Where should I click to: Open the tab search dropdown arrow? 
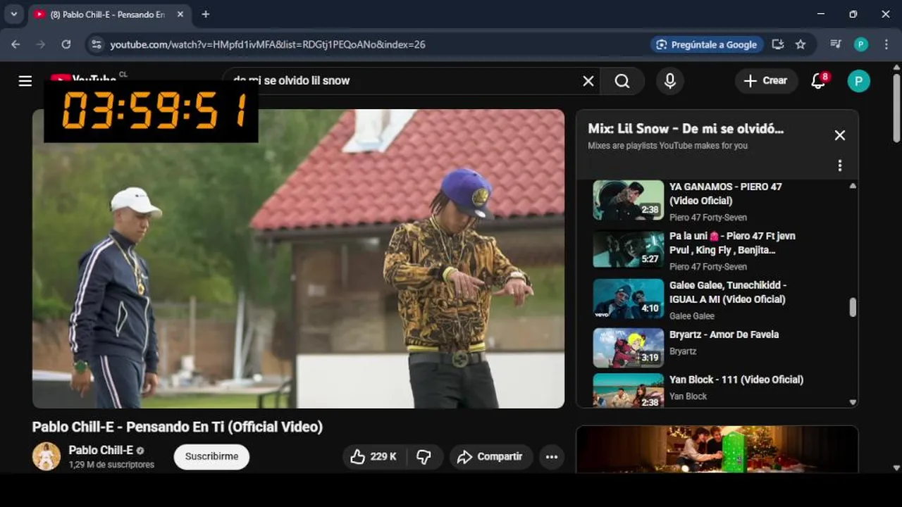[x=13, y=14]
